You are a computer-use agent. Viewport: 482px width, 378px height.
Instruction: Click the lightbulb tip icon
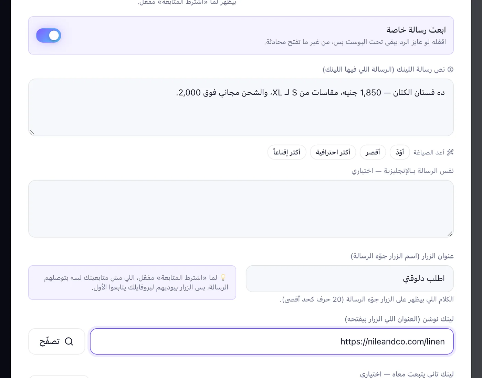click(x=223, y=277)
